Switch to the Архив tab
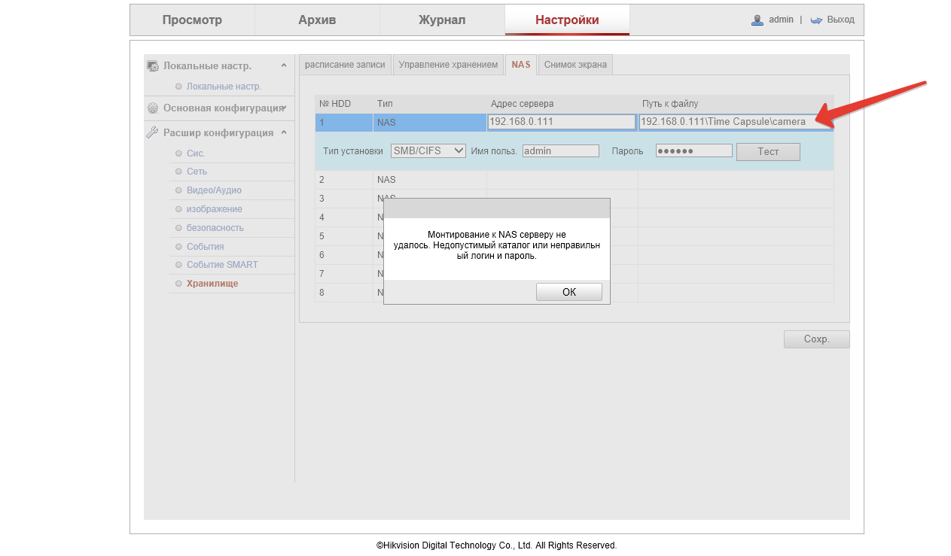 pos(317,20)
